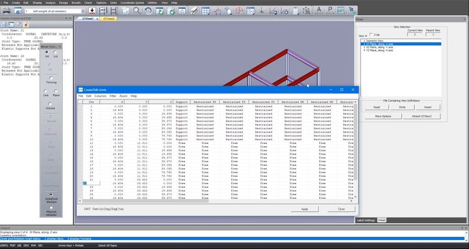
Task: Choose the Fencing selection mode
Action: pos(50,77)
